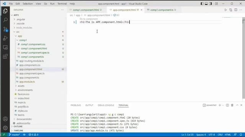Change language mode HTML in status bar
245x137 pixels.
tap(228, 135)
